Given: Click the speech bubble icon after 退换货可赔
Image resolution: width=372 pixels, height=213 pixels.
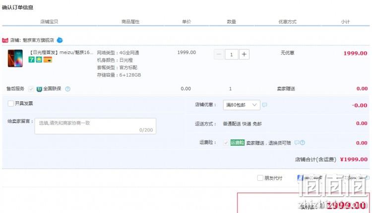Looking at the screenshot, I should pyautogui.click(x=297, y=142).
